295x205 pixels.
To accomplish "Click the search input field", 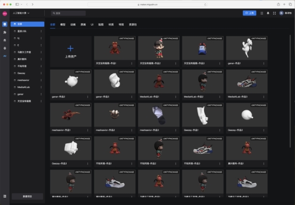I will click(x=68, y=13).
